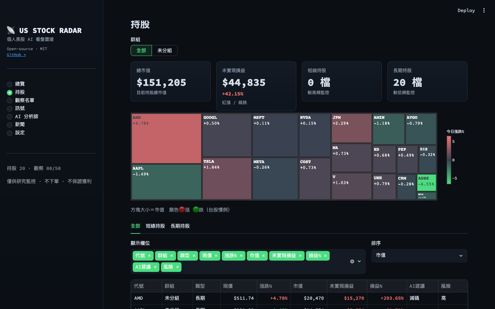The image size is (495, 309).
Task: Switch to the 短線持股 tab
Action: click(x=155, y=226)
